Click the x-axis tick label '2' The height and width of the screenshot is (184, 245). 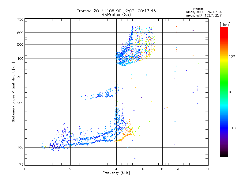[70, 169]
